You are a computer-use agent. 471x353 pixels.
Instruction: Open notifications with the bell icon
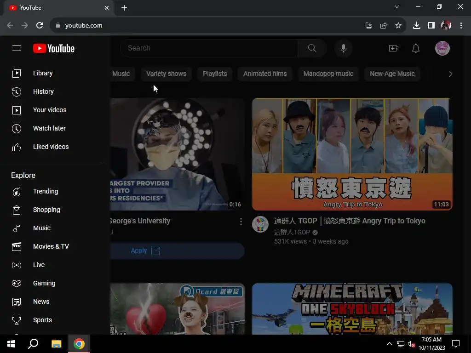click(416, 48)
